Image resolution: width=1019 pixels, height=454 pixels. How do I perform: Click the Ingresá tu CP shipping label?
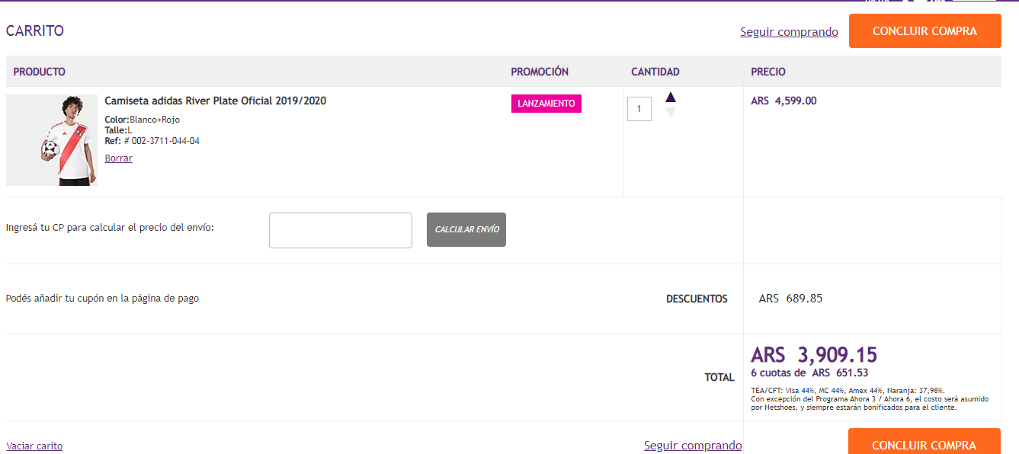coord(110,227)
